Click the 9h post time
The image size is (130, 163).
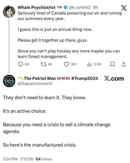(x=95, y=7)
